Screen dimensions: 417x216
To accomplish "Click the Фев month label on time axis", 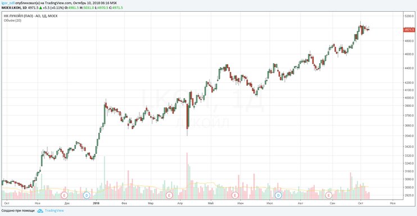I will point(124,203).
